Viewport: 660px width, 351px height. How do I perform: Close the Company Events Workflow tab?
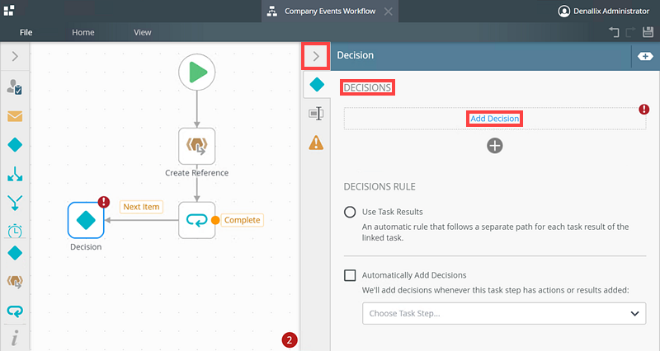click(x=388, y=12)
